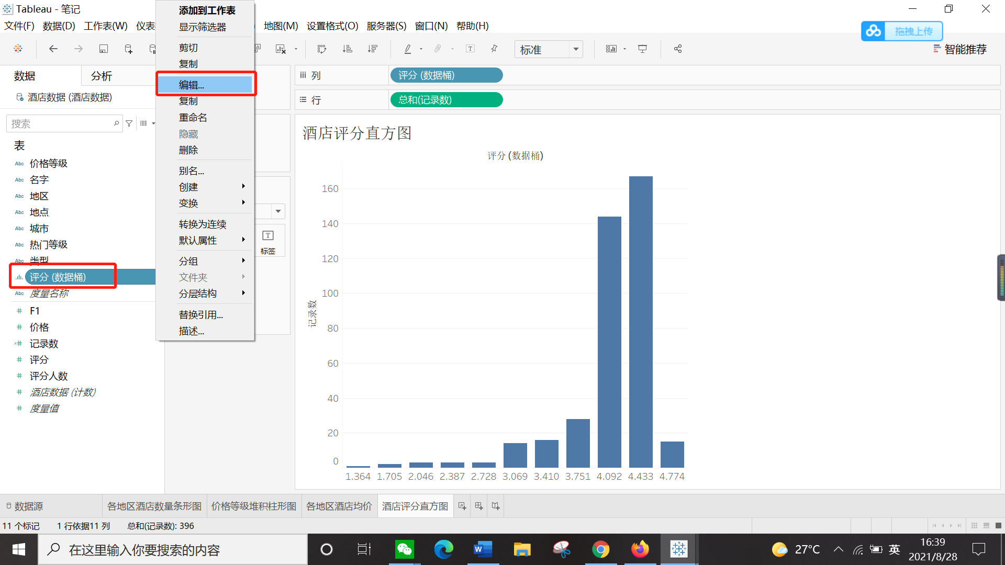The height and width of the screenshot is (565, 1005).
Task: Sort the bars ascending
Action: (347, 49)
